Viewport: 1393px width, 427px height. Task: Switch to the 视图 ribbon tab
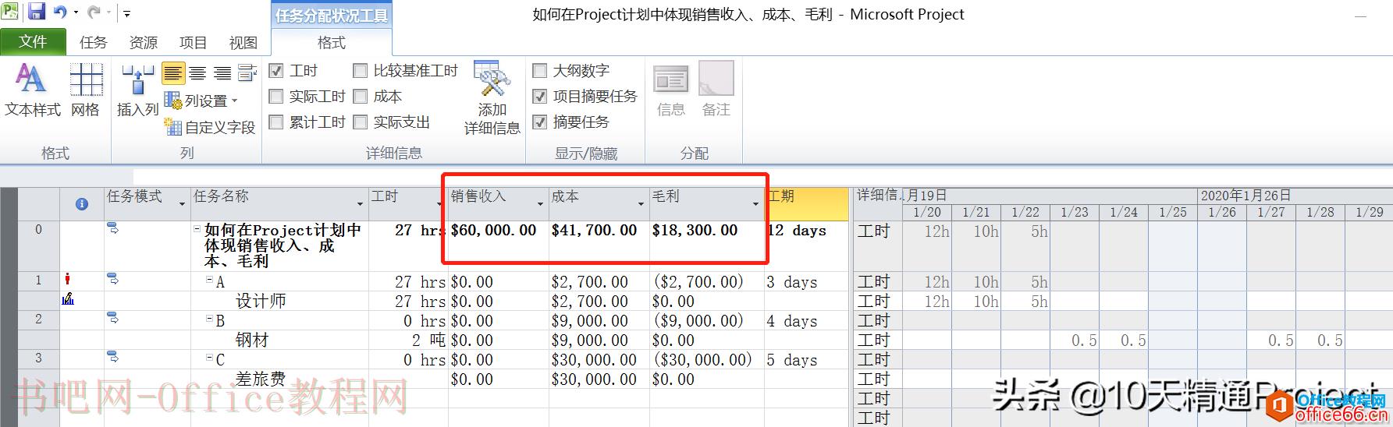click(243, 42)
